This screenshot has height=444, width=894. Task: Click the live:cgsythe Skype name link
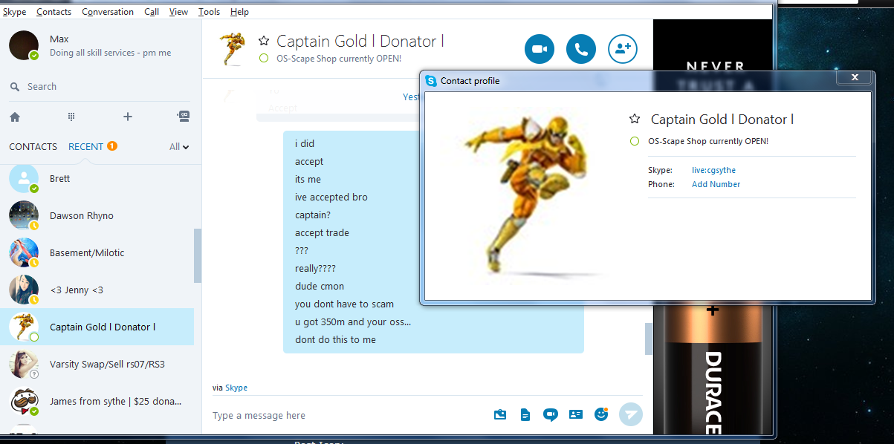pyautogui.click(x=713, y=170)
